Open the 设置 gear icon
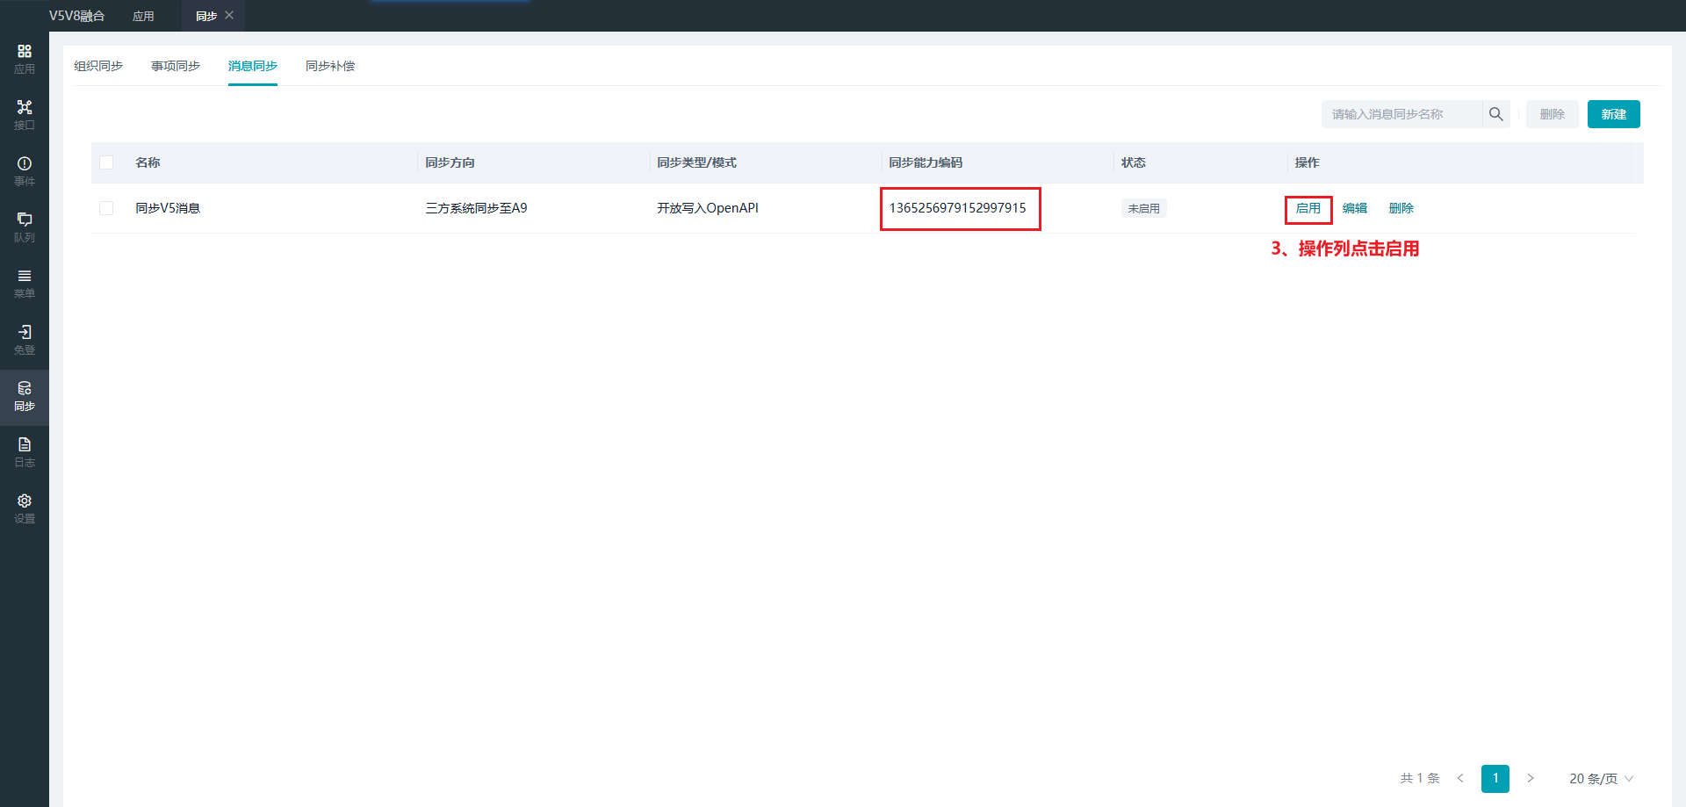 click(25, 501)
